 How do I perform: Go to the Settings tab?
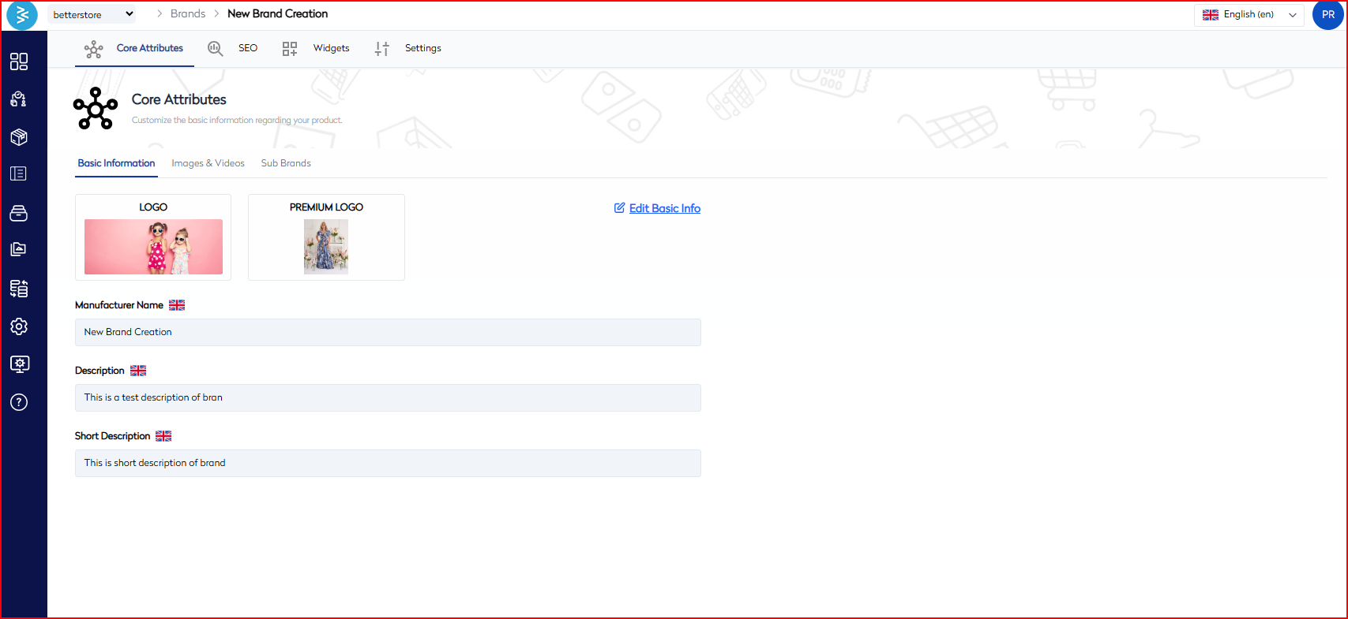click(408, 48)
